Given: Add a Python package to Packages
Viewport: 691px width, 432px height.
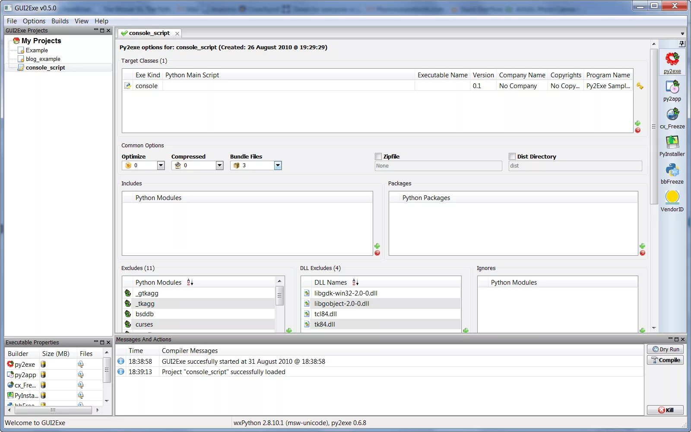Looking at the screenshot, I should (x=643, y=246).
